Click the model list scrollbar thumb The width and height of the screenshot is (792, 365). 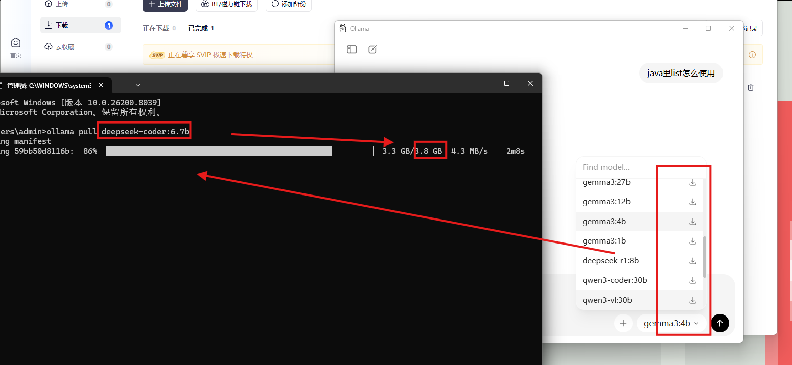pos(705,257)
